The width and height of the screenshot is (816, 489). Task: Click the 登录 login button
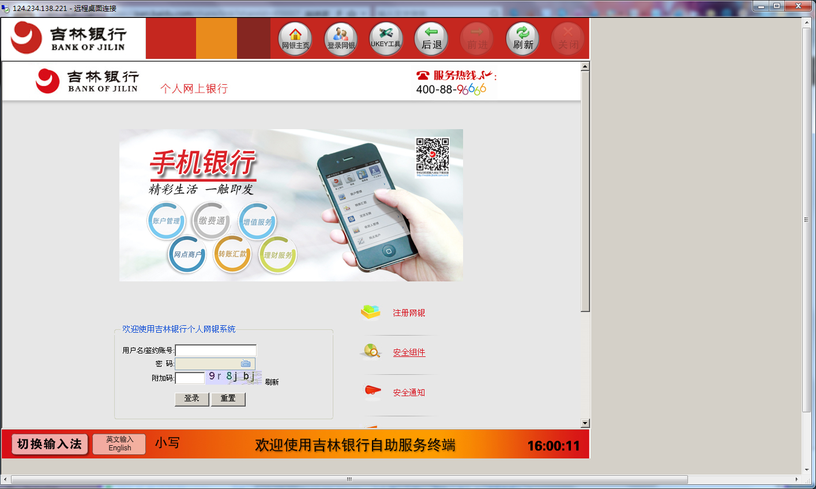pos(192,399)
